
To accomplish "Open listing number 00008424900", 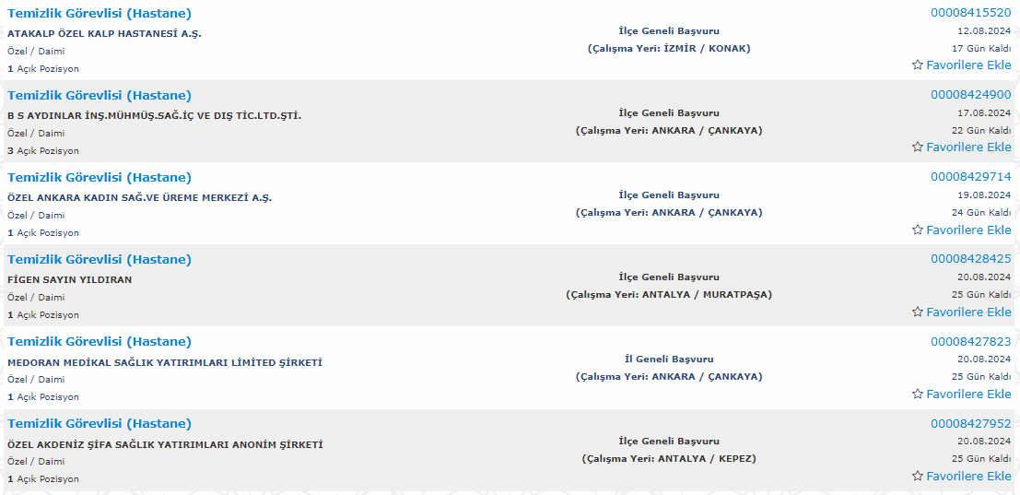I will 971,95.
